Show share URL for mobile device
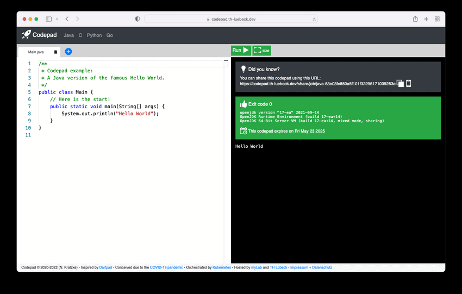Image resolution: width=462 pixels, height=294 pixels. point(409,84)
